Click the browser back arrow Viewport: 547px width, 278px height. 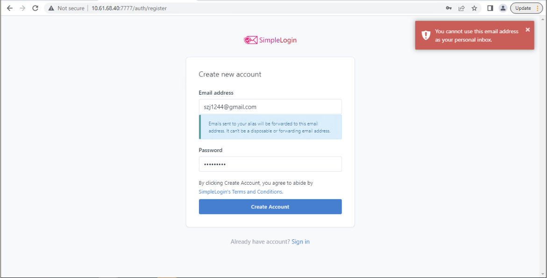point(10,8)
